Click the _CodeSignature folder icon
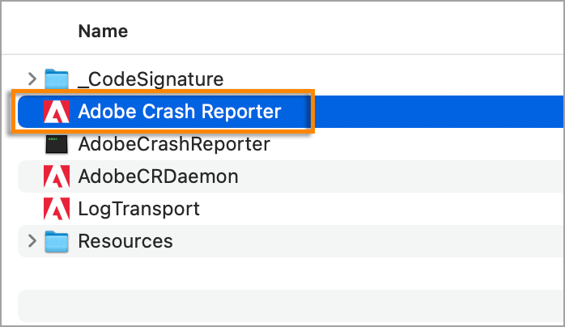The width and height of the screenshot is (565, 327). 57,79
